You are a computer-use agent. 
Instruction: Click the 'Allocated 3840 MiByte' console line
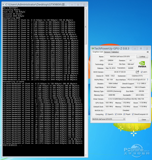pos(13,16)
